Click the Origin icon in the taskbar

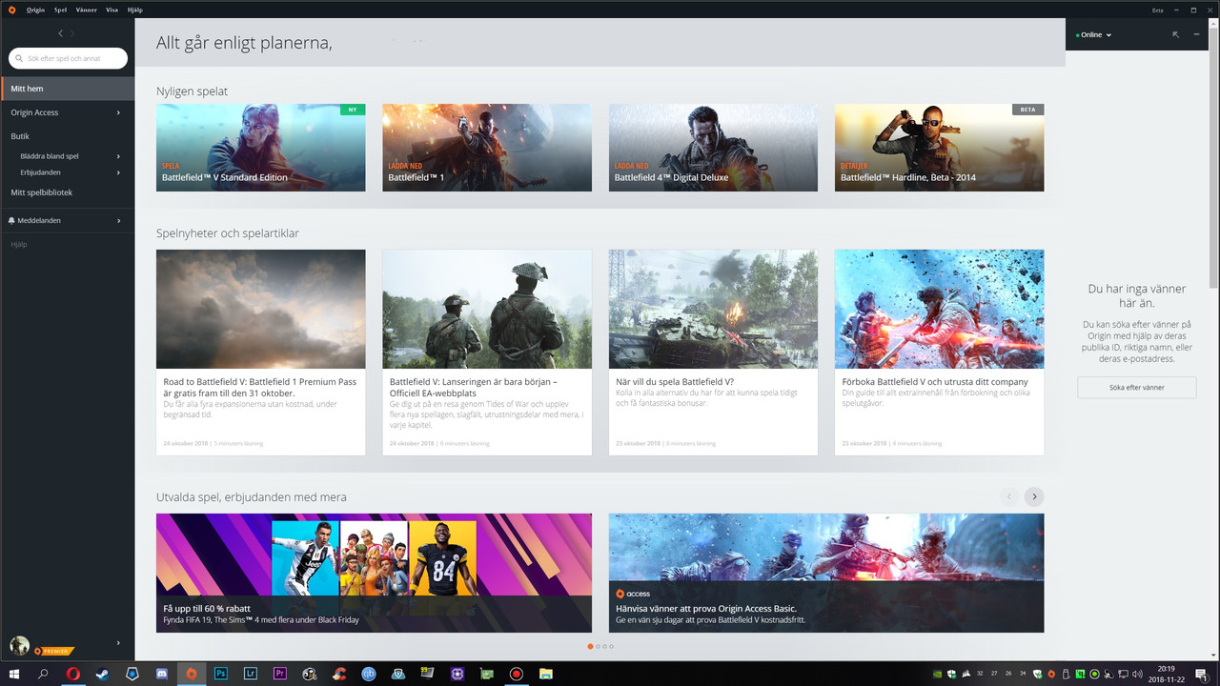tap(192, 674)
